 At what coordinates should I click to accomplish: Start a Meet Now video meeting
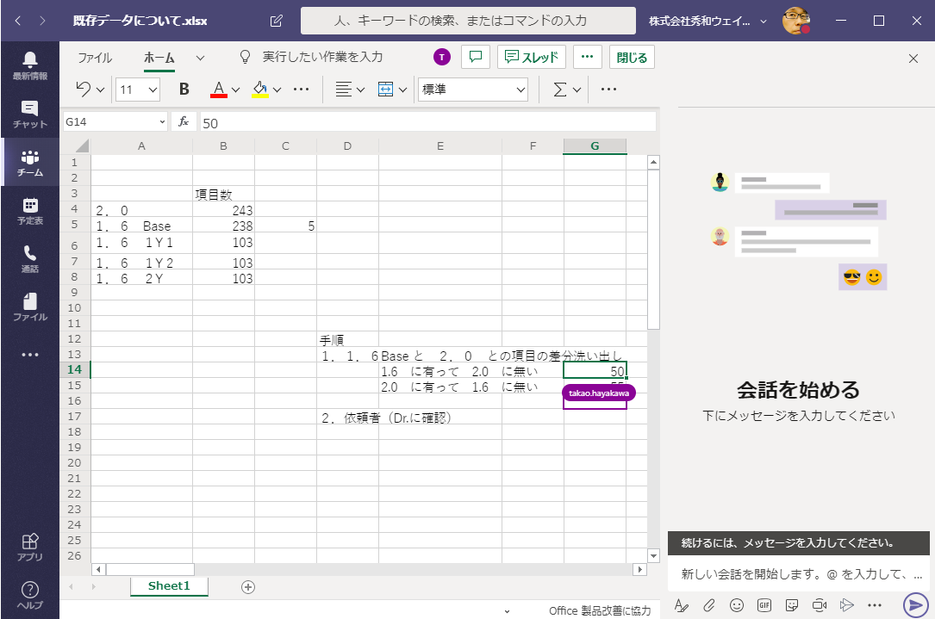(819, 605)
